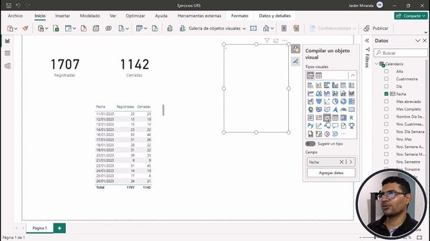Click the Agregar datos button
The image size is (430, 241).
(331, 173)
